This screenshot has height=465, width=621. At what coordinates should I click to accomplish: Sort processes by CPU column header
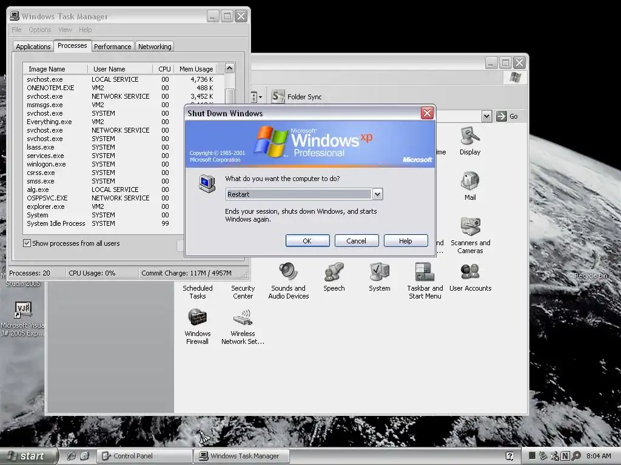click(x=164, y=69)
